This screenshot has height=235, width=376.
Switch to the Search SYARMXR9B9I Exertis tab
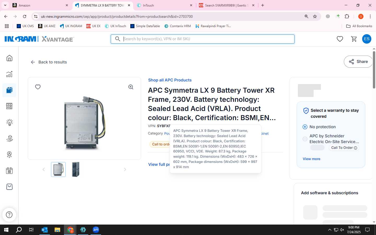[227, 5]
